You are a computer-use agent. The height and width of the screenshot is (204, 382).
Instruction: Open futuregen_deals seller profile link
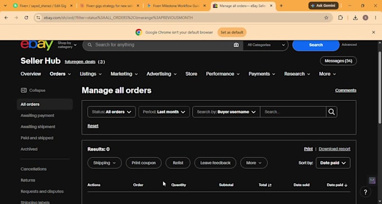tap(80, 62)
